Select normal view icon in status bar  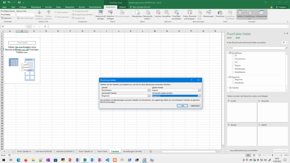click(x=248, y=155)
